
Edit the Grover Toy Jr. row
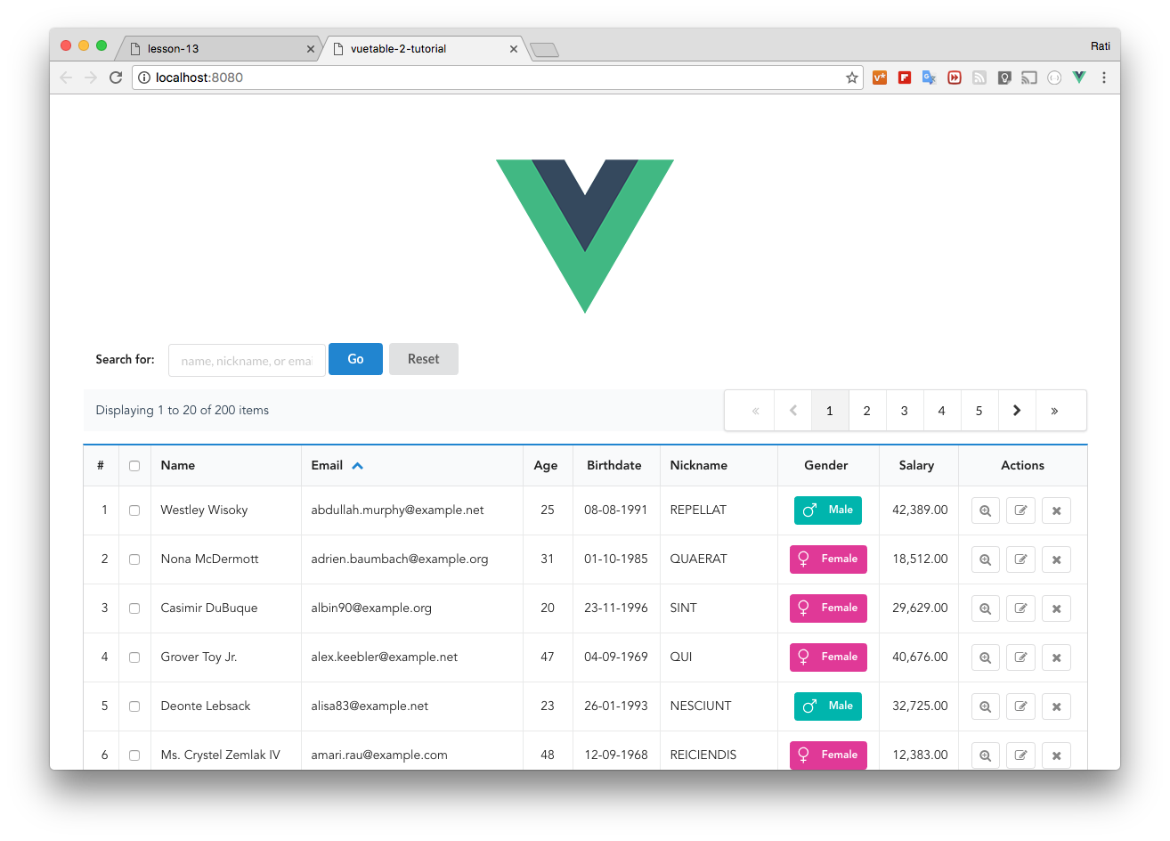(1020, 657)
